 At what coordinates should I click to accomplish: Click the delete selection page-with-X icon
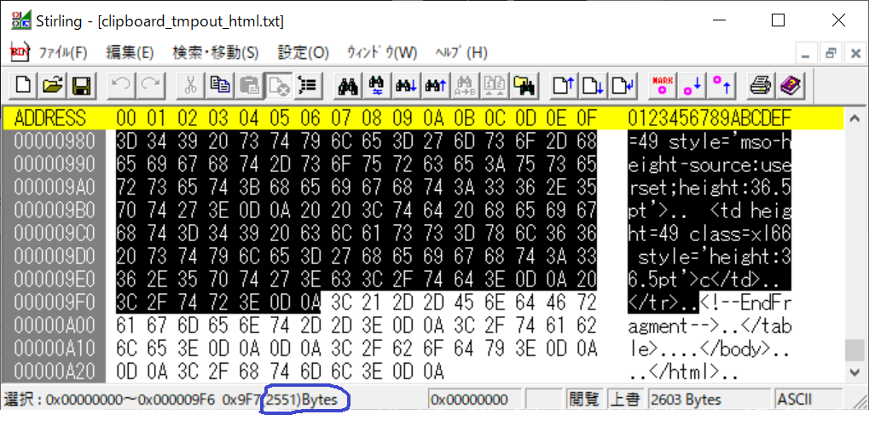(x=278, y=85)
